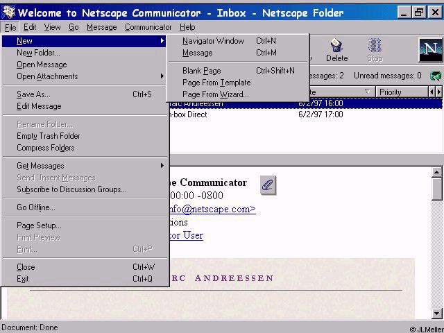Choose Page From Wizard...
The height and width of the screenshot is (333, 444).
238,94
